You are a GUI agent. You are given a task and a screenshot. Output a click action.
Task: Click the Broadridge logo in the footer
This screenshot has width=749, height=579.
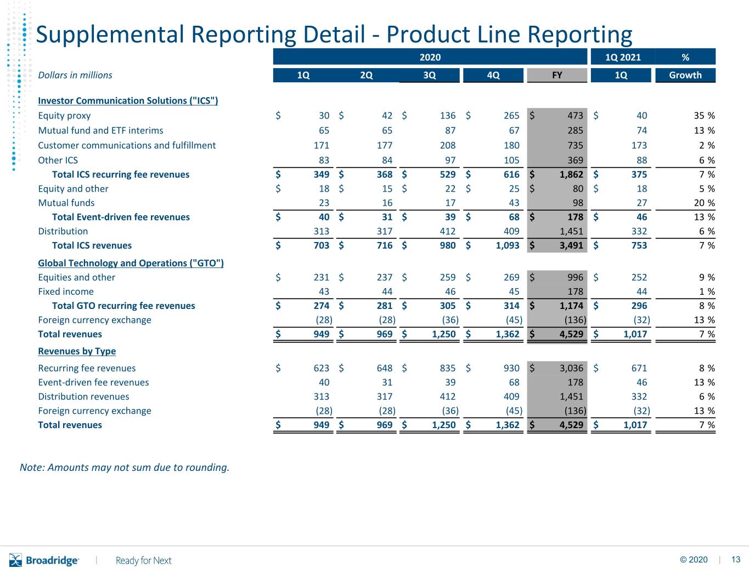(x=44, y=560)
